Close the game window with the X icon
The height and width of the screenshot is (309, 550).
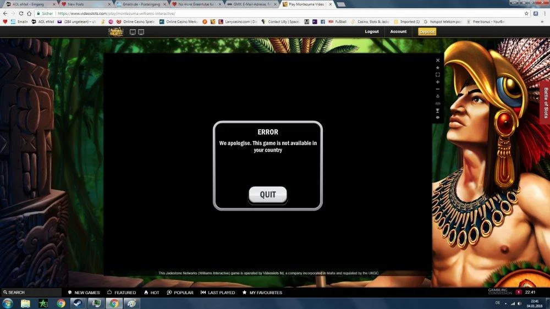pyautogui.click(x=438, y=60)
